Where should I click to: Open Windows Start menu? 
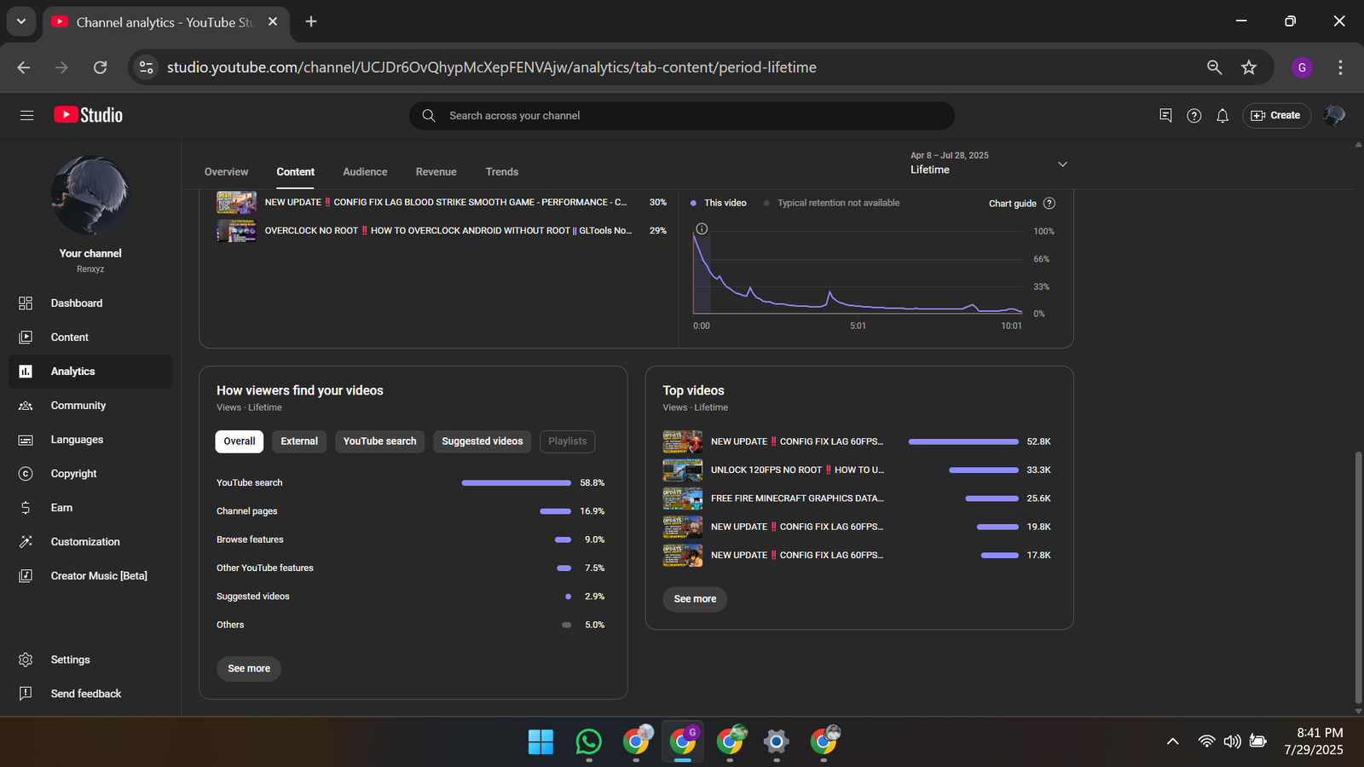point(540,741)
